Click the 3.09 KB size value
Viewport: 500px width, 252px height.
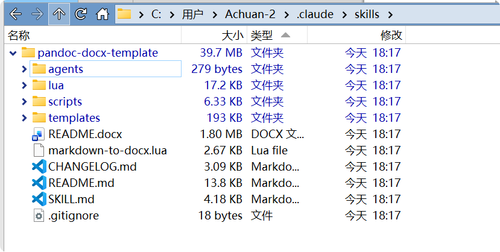pyautogui.click(x=223, y=166)
